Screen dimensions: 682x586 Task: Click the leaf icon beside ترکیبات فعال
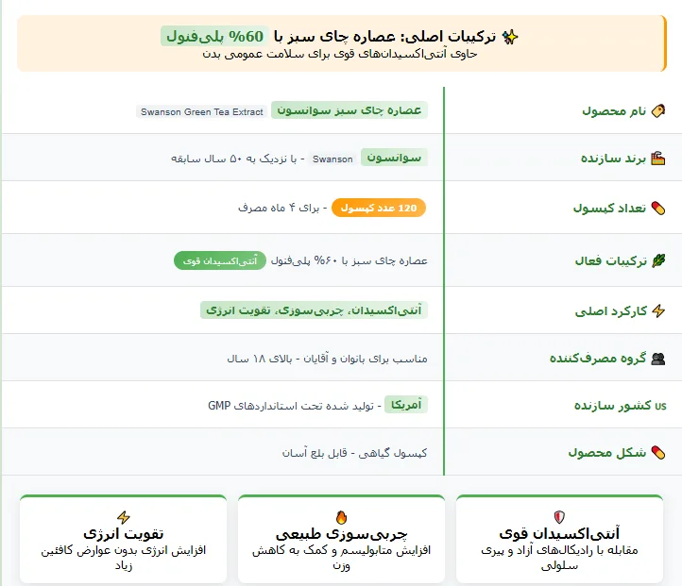[x=659, y=260]
